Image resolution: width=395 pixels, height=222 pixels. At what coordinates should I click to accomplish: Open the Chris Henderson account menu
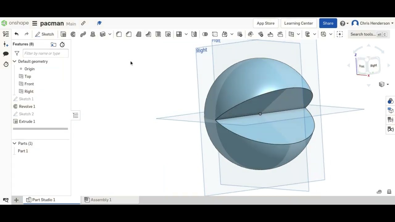(x=373, y=23)
